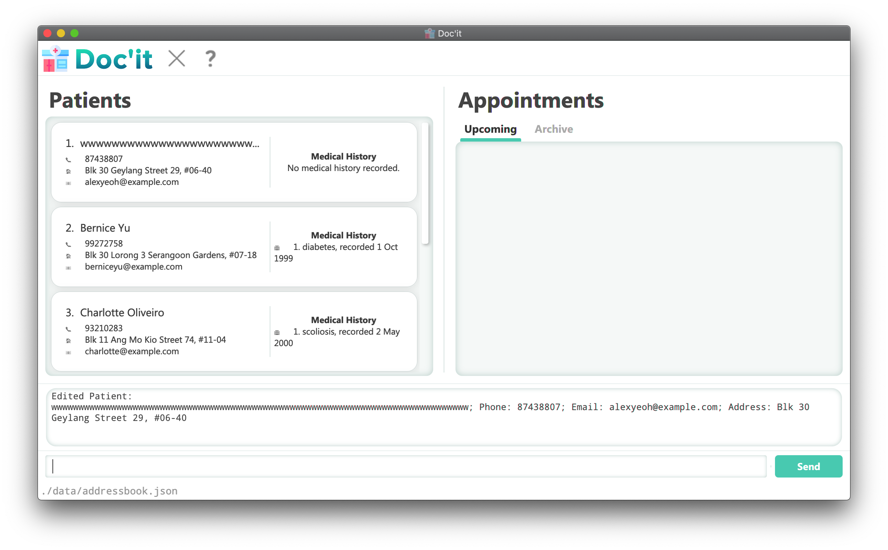
Task: Click the Edited Patient result message box
Action: (x=443, y=417)
